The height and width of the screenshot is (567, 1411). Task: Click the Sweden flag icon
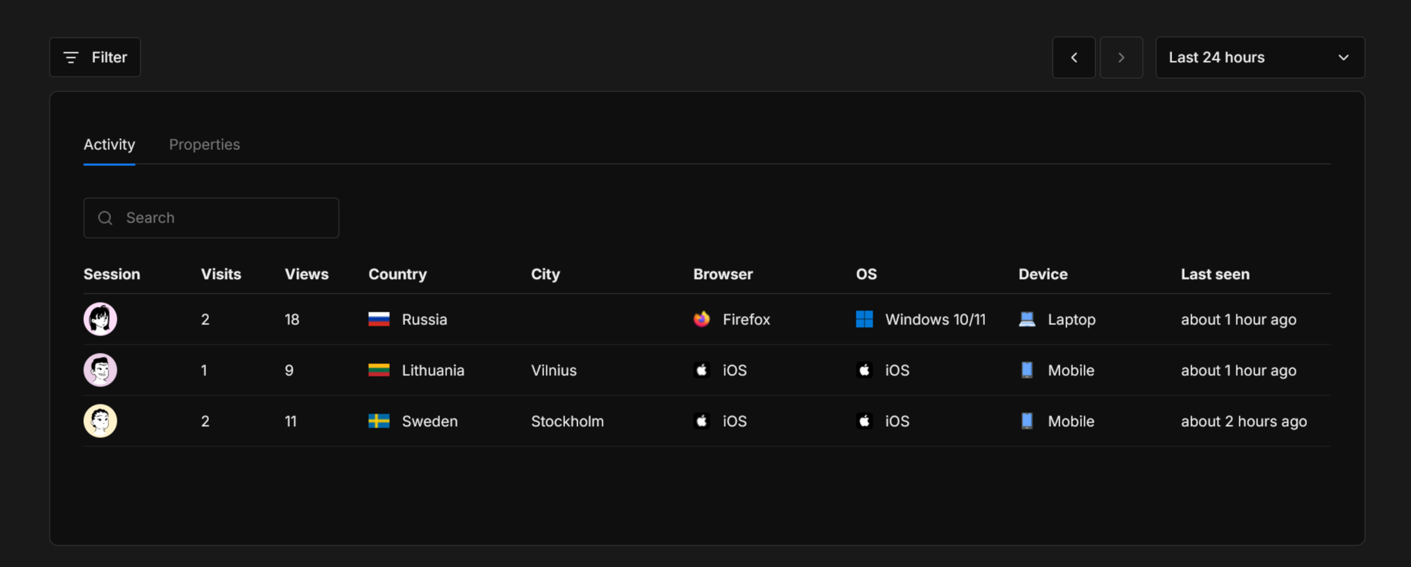click(x=379, y=421)
